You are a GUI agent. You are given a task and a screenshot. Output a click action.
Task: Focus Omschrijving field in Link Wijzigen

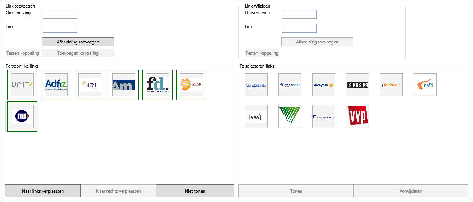click(x=299, y=14)
